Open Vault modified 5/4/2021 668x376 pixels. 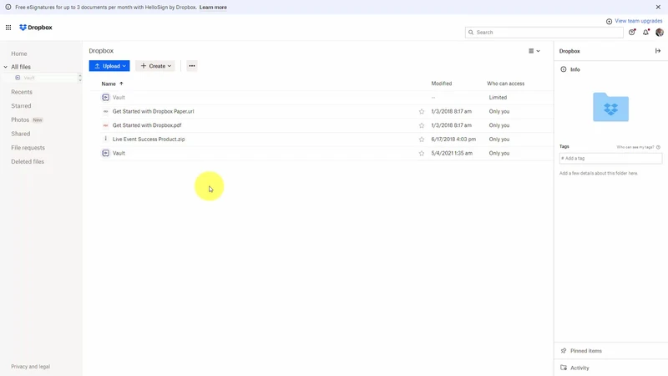pos(119,153)
